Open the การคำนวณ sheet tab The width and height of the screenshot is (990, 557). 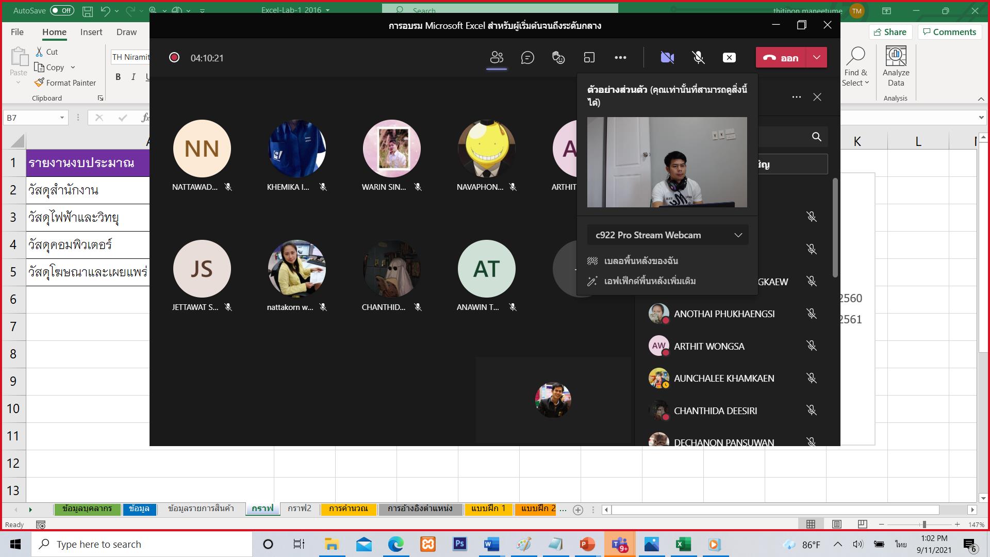[x=349, y=509]
